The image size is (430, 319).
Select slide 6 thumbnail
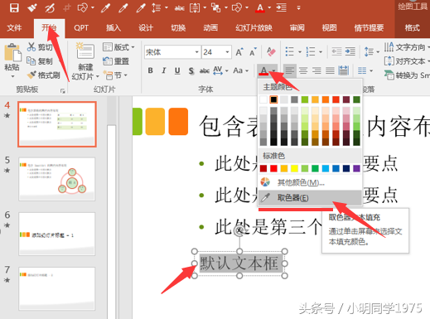pyautogui.click(x=57, y=234)
